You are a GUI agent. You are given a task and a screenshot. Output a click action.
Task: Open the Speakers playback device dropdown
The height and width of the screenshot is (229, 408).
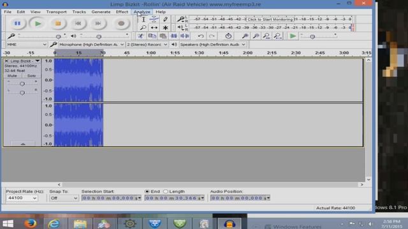212,45
